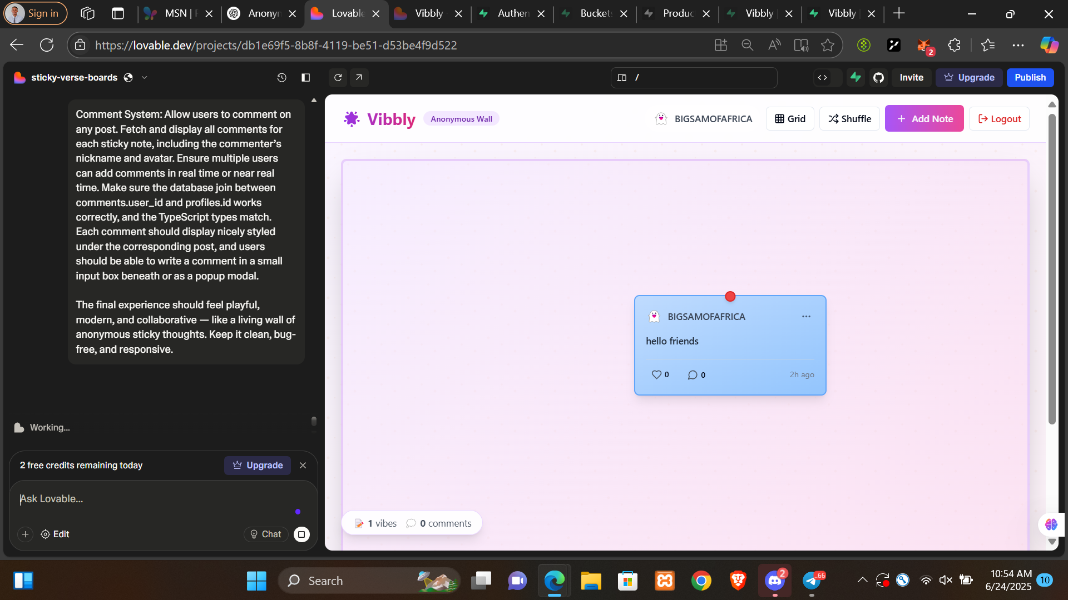Toggle the chat sidebar panel icon
The width and height of the screenshot is (1068, 600).
coord(305,78)
